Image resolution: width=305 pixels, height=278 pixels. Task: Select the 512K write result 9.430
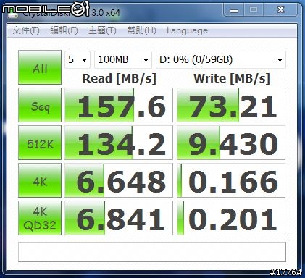231,143
